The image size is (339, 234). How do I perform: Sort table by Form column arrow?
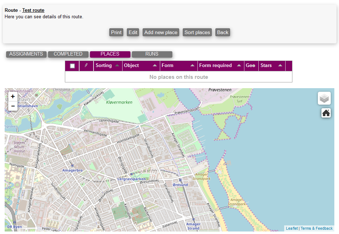(x=192, y=66)
